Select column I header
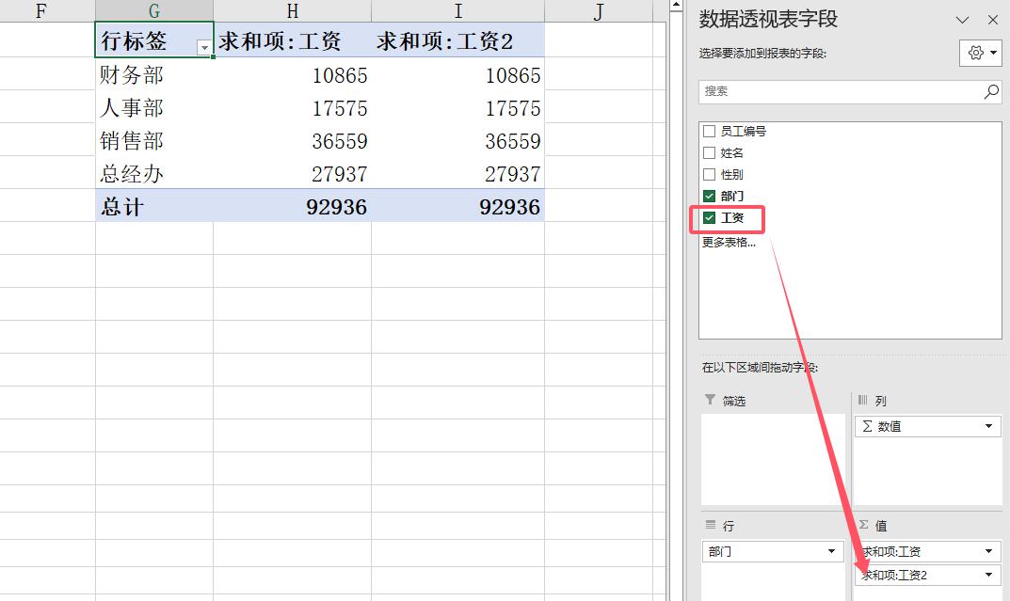This screenshot has width=1010, height=601. 458,10
